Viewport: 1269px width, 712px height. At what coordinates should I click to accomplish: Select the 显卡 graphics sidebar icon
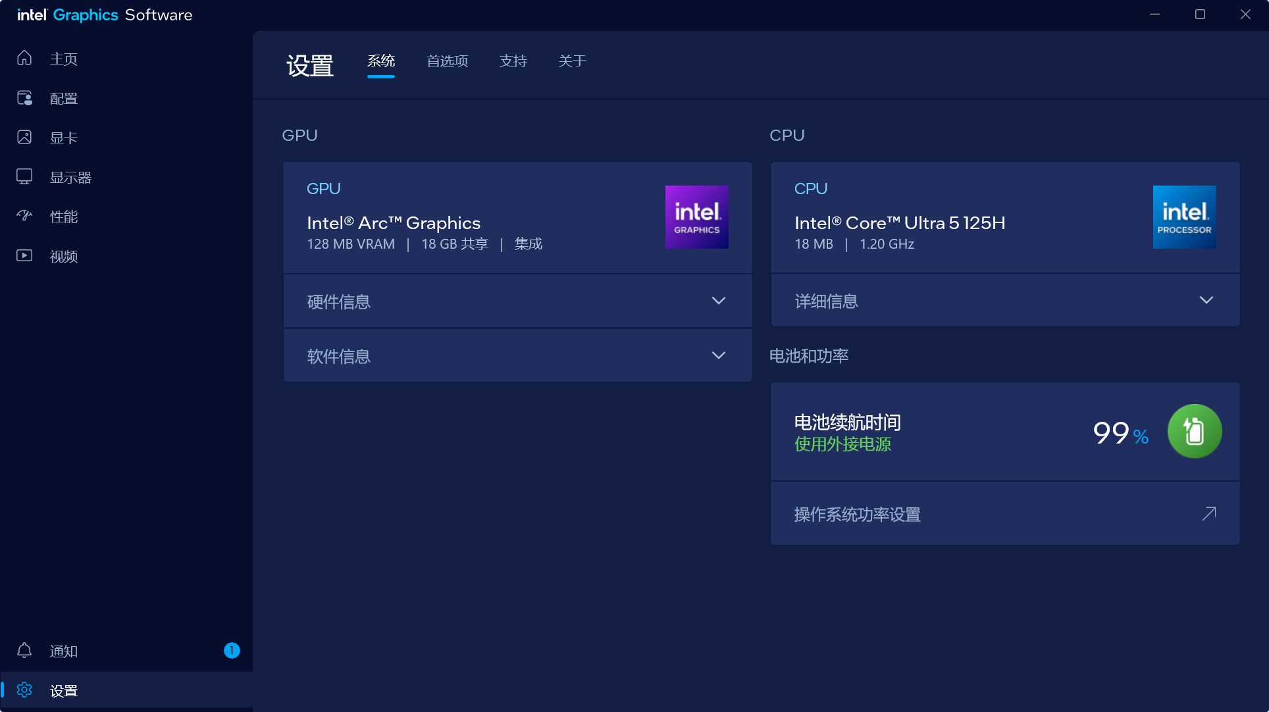[x=24, y=138]
